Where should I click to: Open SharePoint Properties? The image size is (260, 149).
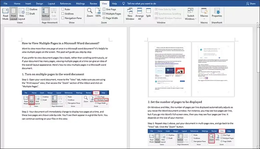[x=217, y=13]
